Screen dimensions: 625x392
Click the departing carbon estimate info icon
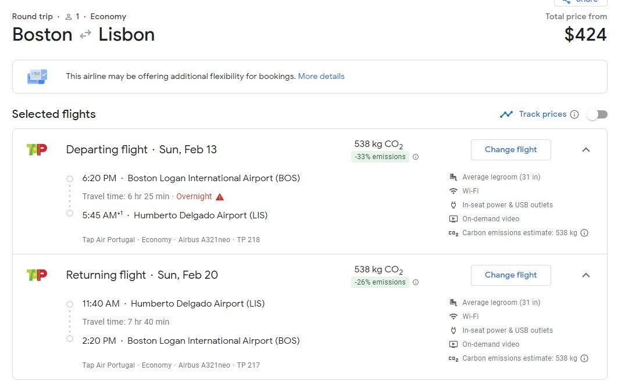[x=584, y=233]
